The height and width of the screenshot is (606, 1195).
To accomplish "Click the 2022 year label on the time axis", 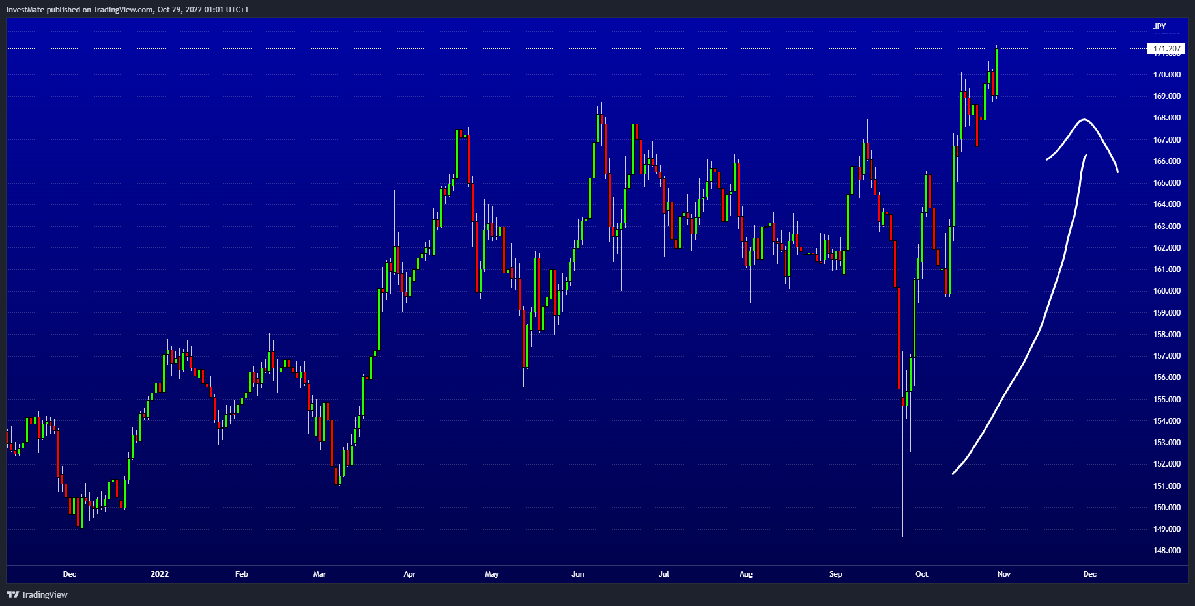I will (x=160, y=574).
